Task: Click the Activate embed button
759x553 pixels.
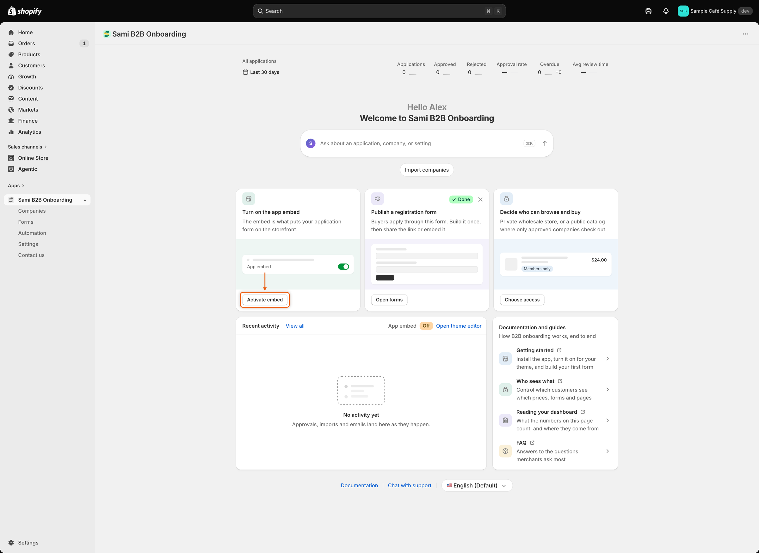Action: [x=265, y=300]
